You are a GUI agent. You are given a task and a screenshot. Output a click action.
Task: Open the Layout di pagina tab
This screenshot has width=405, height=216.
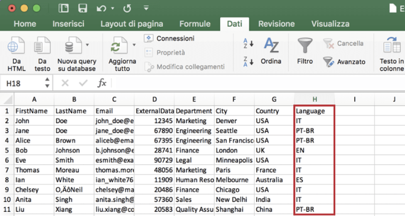click(132, 24)
